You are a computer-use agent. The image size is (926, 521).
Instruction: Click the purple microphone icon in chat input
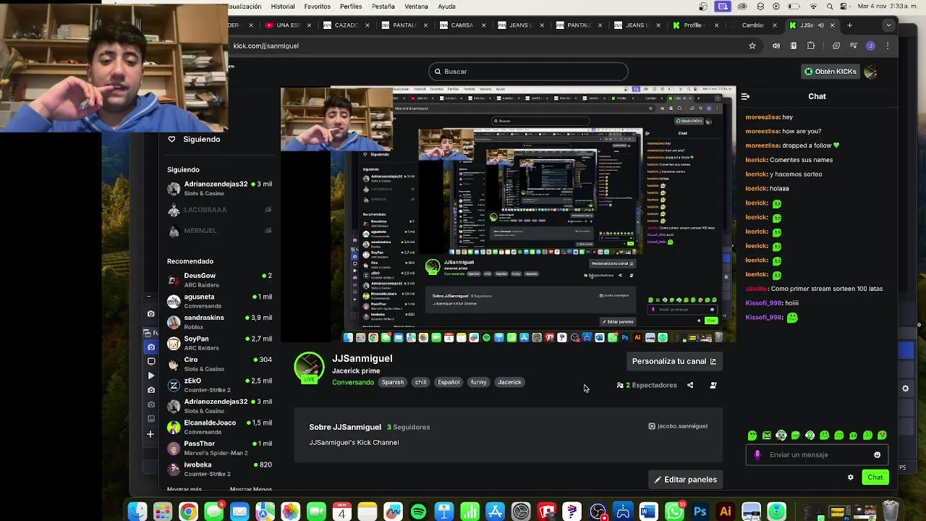click(757, 455)
